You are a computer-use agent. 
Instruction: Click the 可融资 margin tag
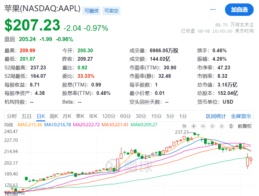(x=91, y=11)
